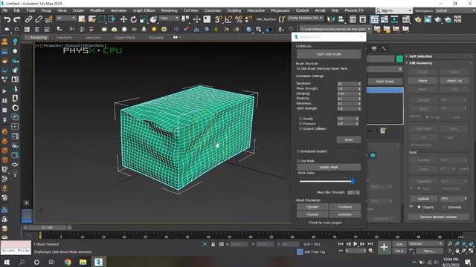Click the Start Cloth Brush button
The image size is (476, 267).
pyautogui.click(x=329, y=54)
